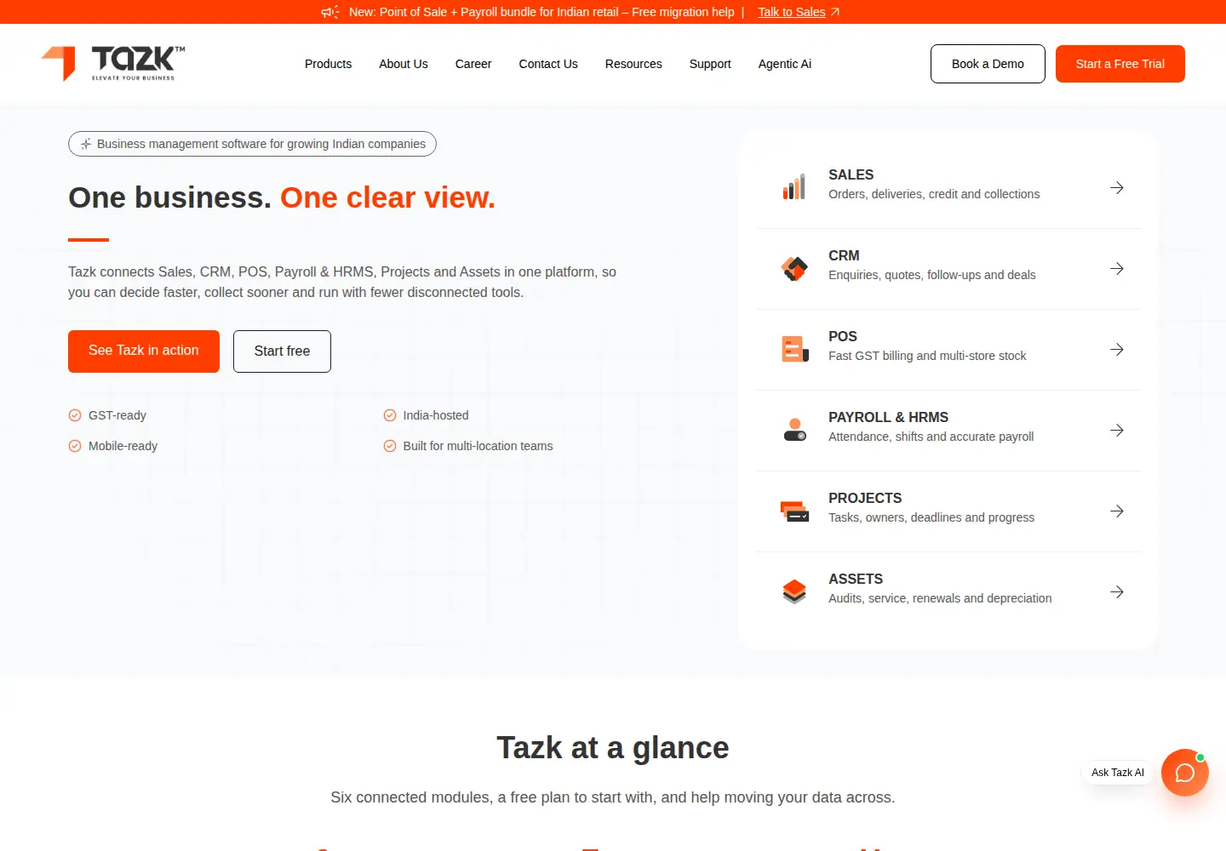Click 'Attendance, shifts and accurate payroll' text
Screen dimensions: 1226x851
click(x=931, y=437)
